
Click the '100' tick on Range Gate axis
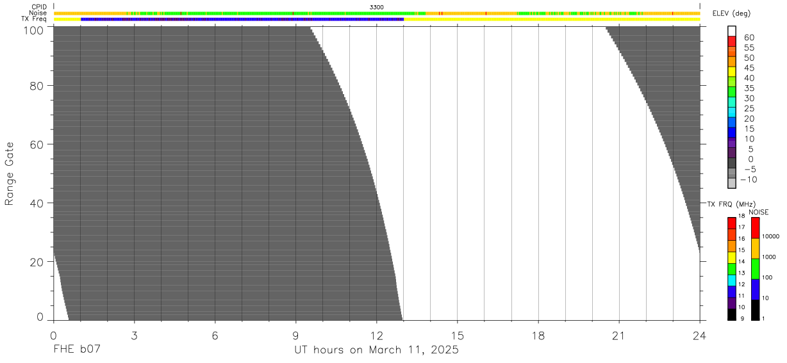32,30
